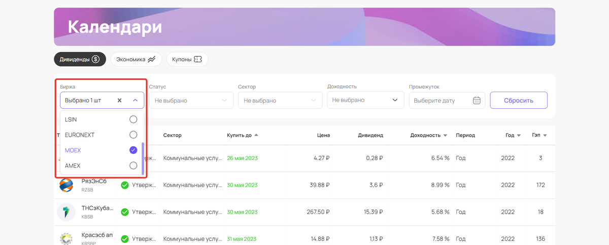Select the LSIN exchange option
Viewport: 609px width, 245px height.
101,119
